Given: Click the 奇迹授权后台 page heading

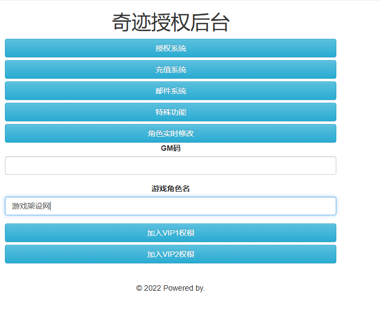Looking at the screenshot, I should 170,22.
